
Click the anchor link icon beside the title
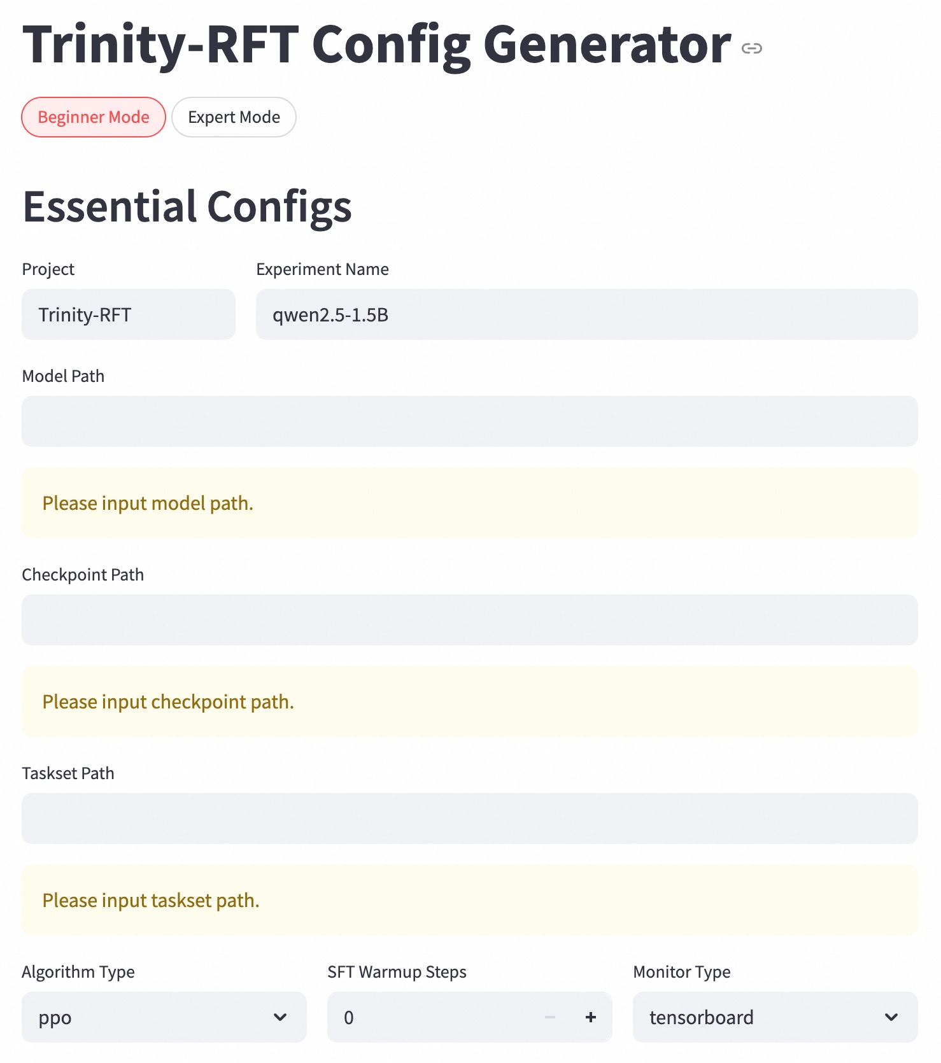coord(752,48)
